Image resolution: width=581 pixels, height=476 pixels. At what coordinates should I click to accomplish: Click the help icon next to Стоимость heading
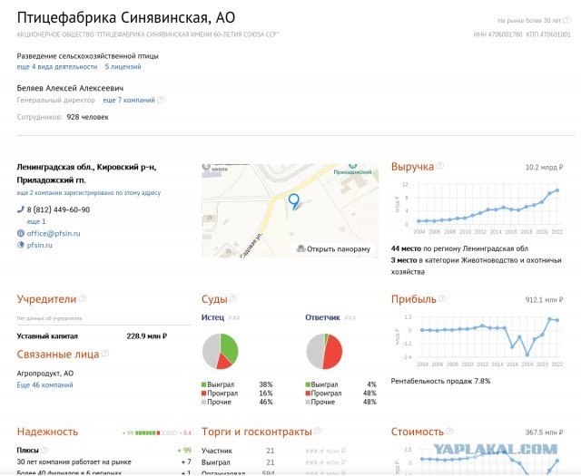coord(449,431)
